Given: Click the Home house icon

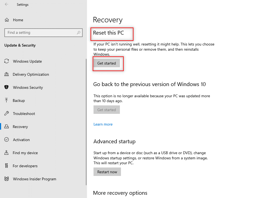Looking at the screenshot, I should [x=7, y=20].
